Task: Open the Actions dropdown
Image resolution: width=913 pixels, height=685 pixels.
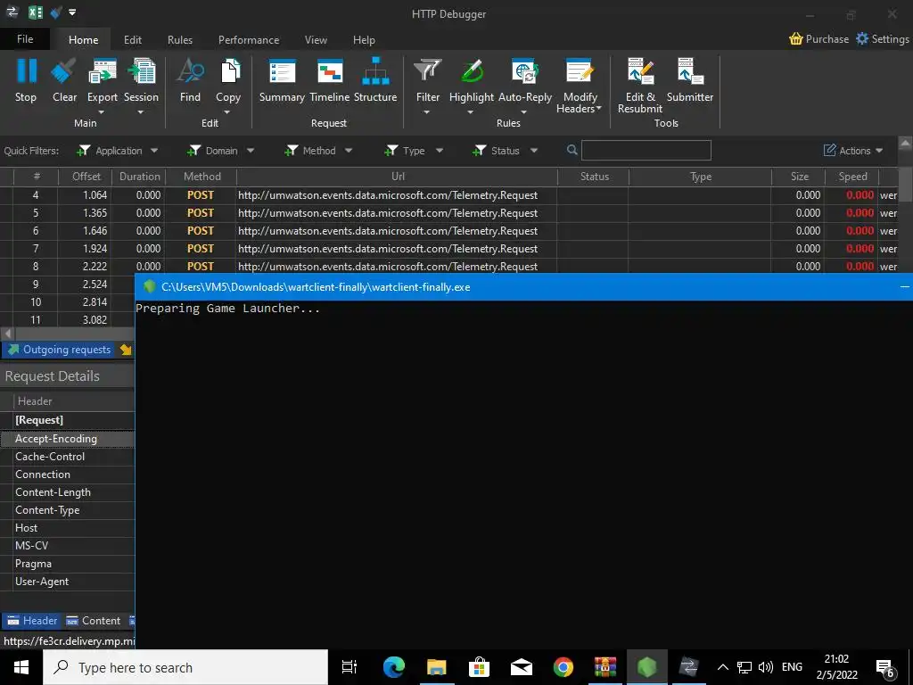Action: click(853, 151)
